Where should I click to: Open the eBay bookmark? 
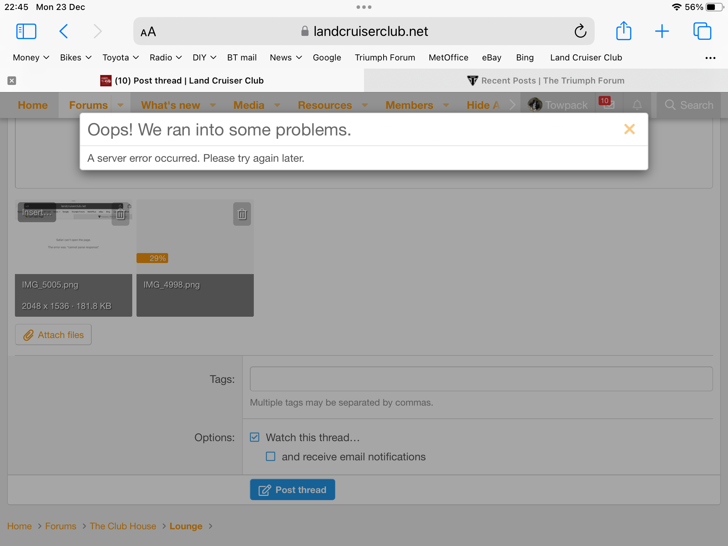[492, 58]
